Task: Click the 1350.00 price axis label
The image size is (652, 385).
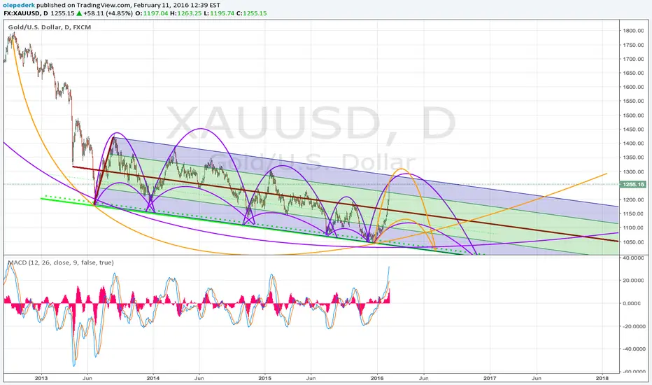Action: point(633,157)
